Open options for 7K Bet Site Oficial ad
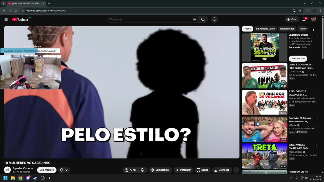This screenshot has width=324, height=182. tap(316, 36)
